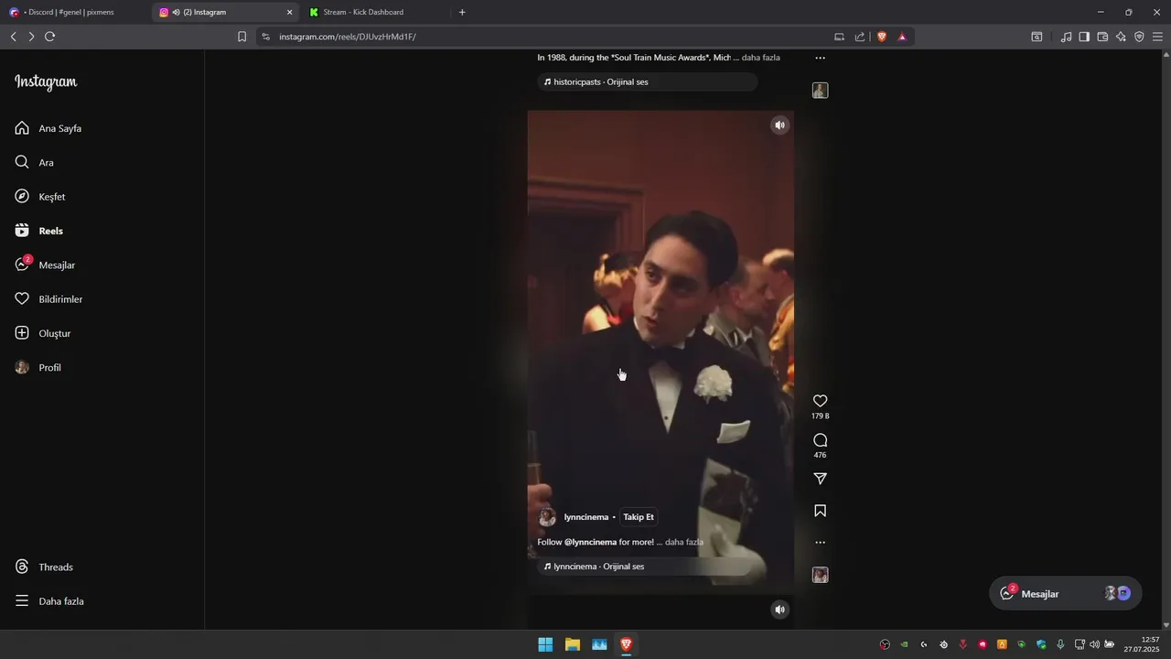Click audio thumbnail beside historicpasts reel

click(x=821, y=90)
